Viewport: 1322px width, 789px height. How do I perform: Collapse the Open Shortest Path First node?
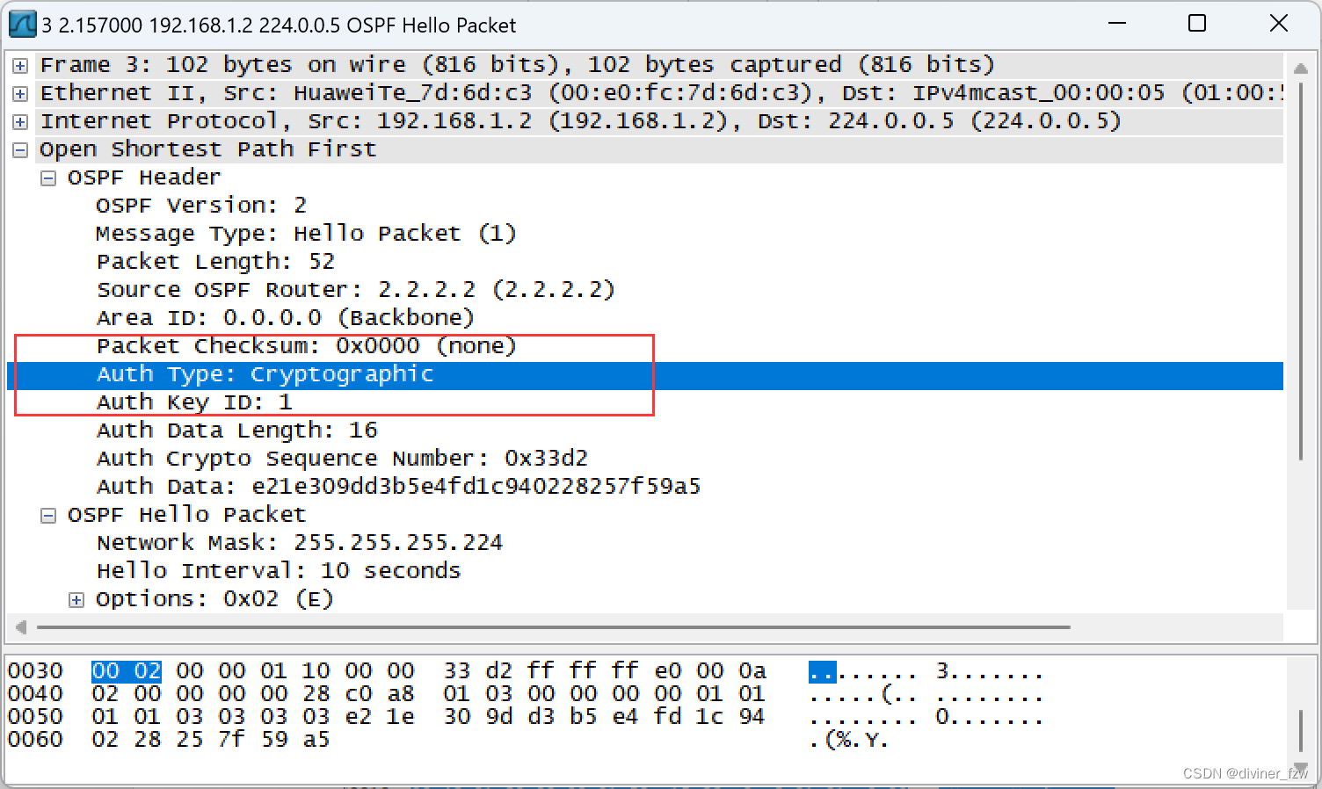(20, 149)
